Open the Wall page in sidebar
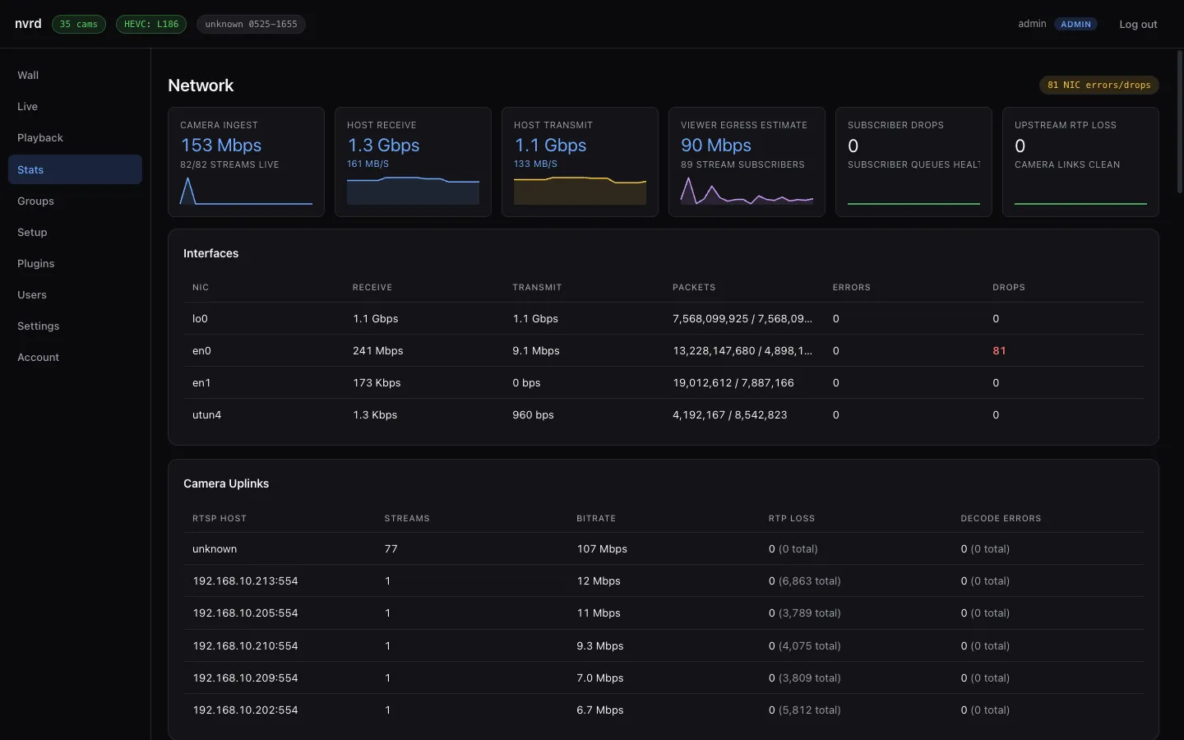The image size is (1184, 740). tap(75, 75)
